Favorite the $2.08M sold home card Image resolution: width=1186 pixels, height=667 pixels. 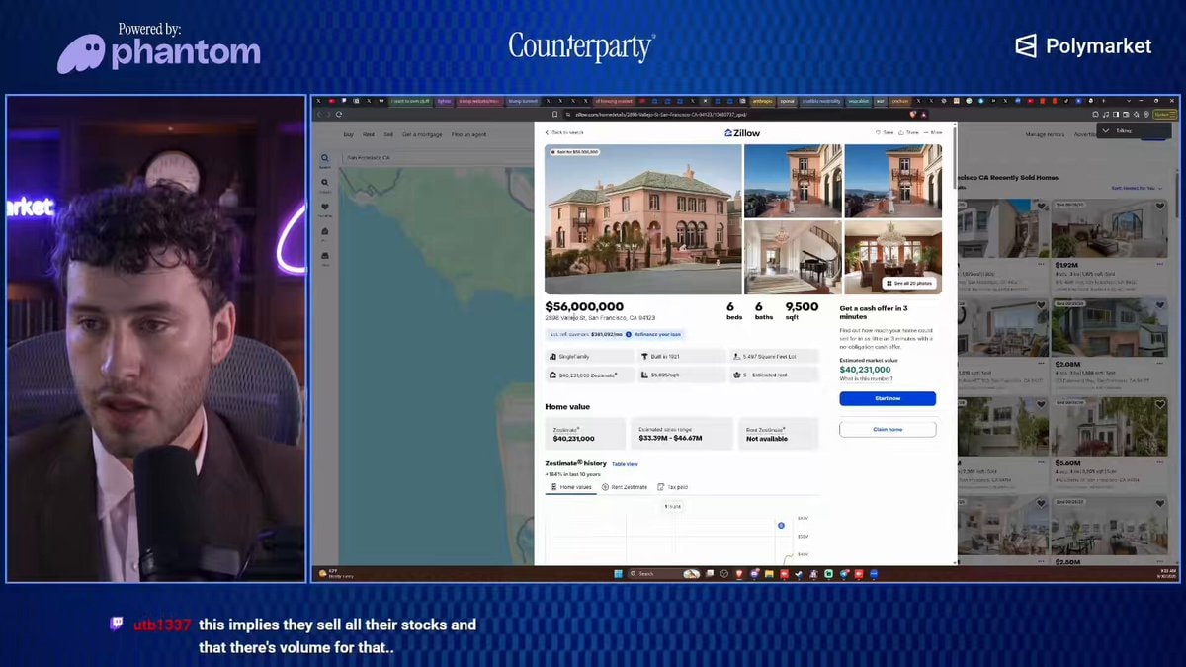(x=1160, y=305)
